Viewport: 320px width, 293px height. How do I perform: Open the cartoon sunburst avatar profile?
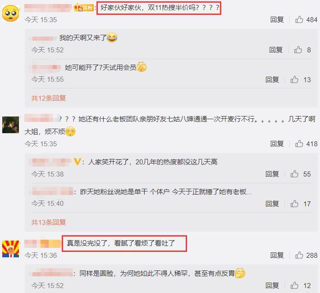11,249
